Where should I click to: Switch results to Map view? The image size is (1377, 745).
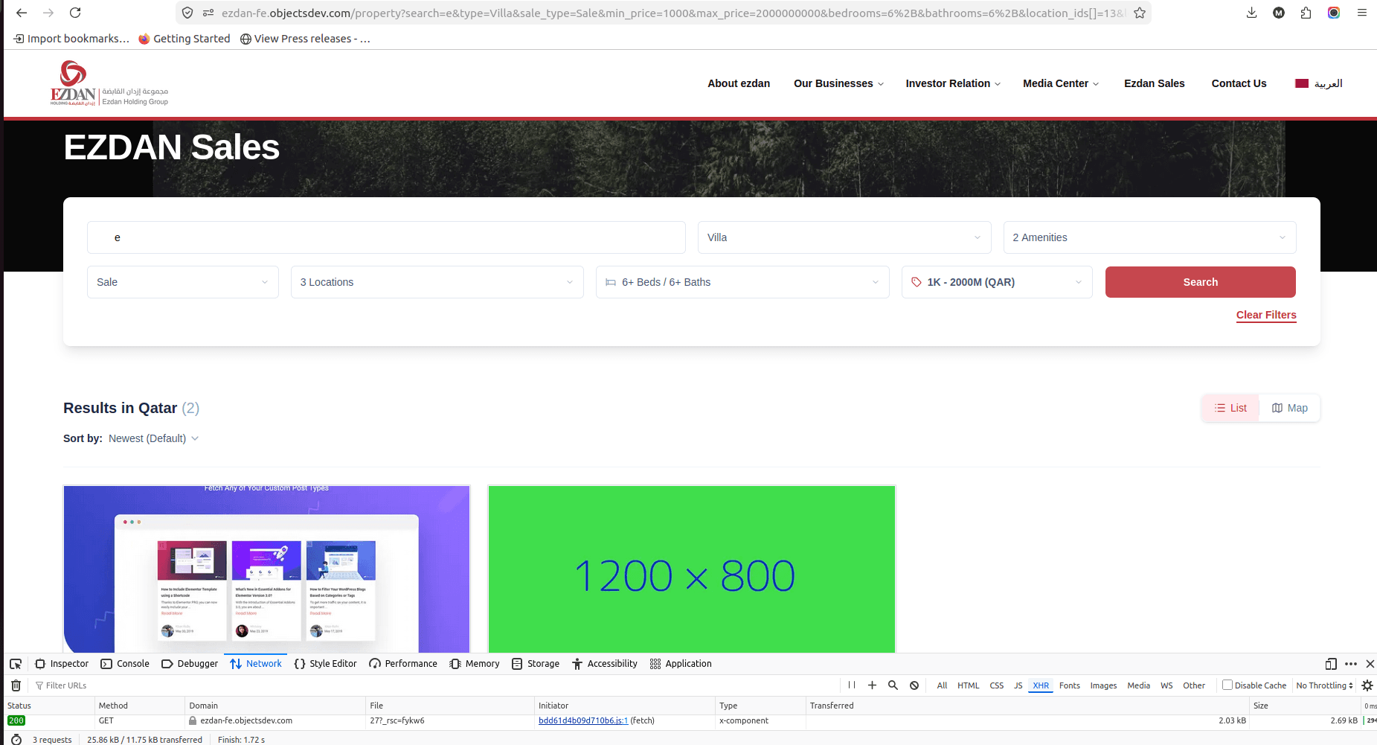tap(1290, 408)
